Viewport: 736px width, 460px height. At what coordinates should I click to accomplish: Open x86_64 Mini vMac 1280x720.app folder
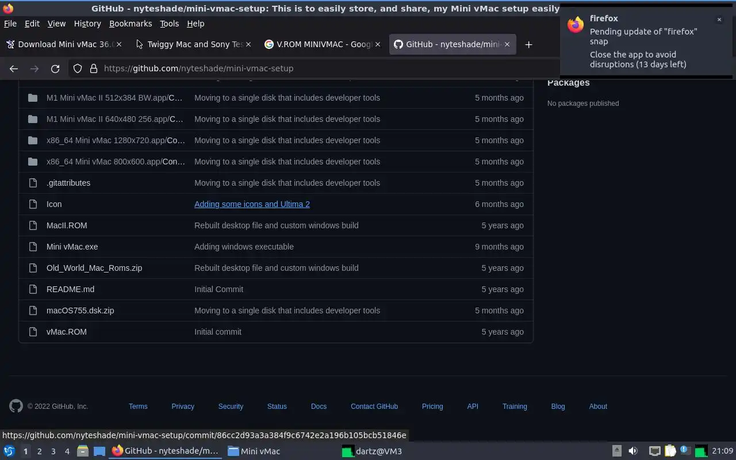pyautogui.click(x=116, y=140)
